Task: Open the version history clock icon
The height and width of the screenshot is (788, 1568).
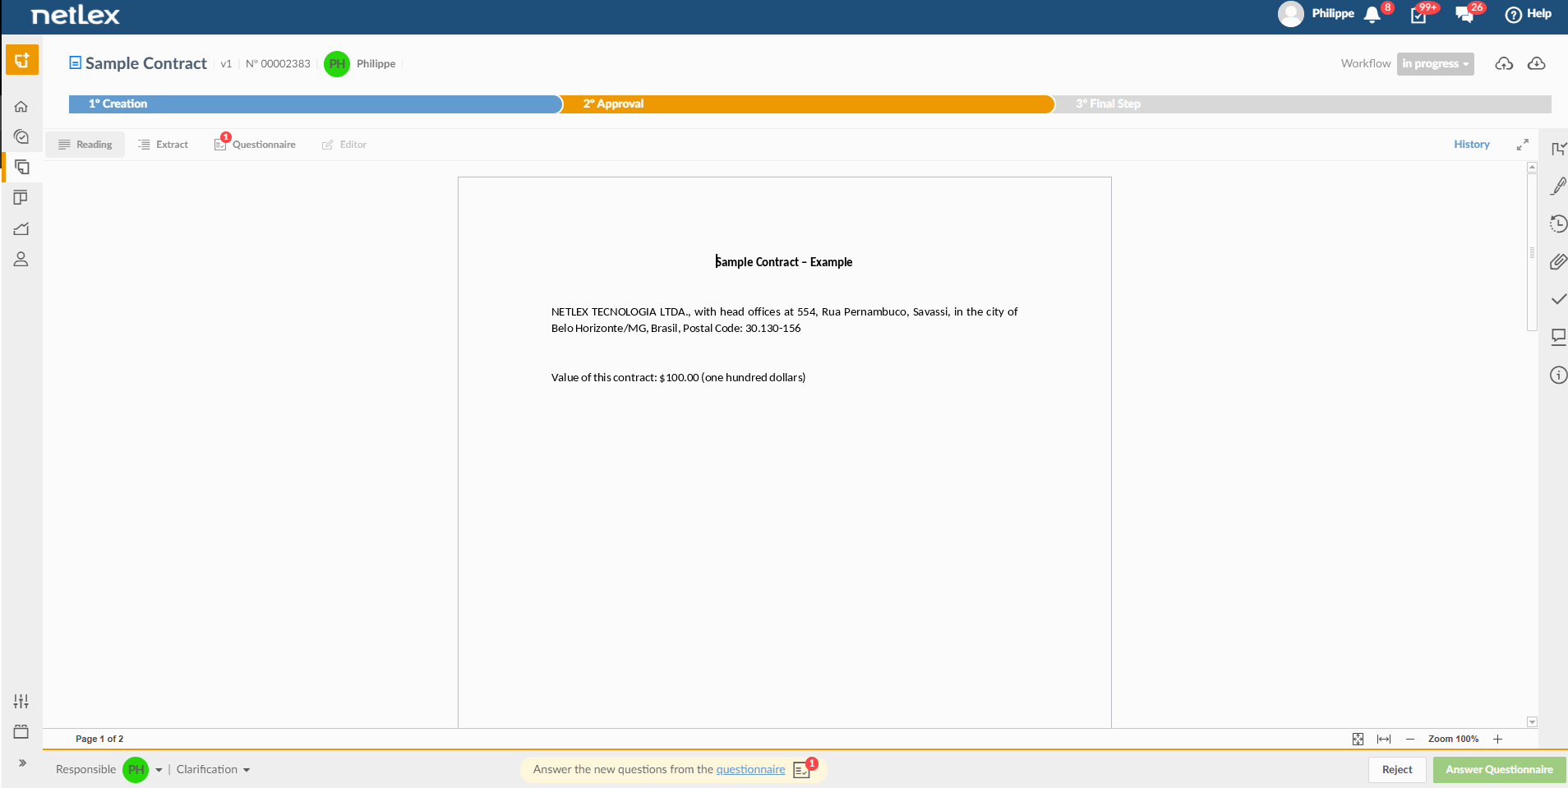Action: coord(1558,223)
